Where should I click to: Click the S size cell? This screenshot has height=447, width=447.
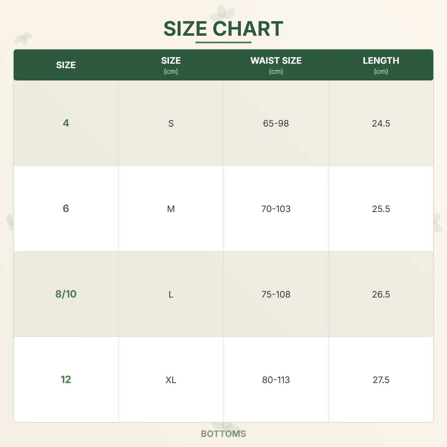click(x=171, y=123)
